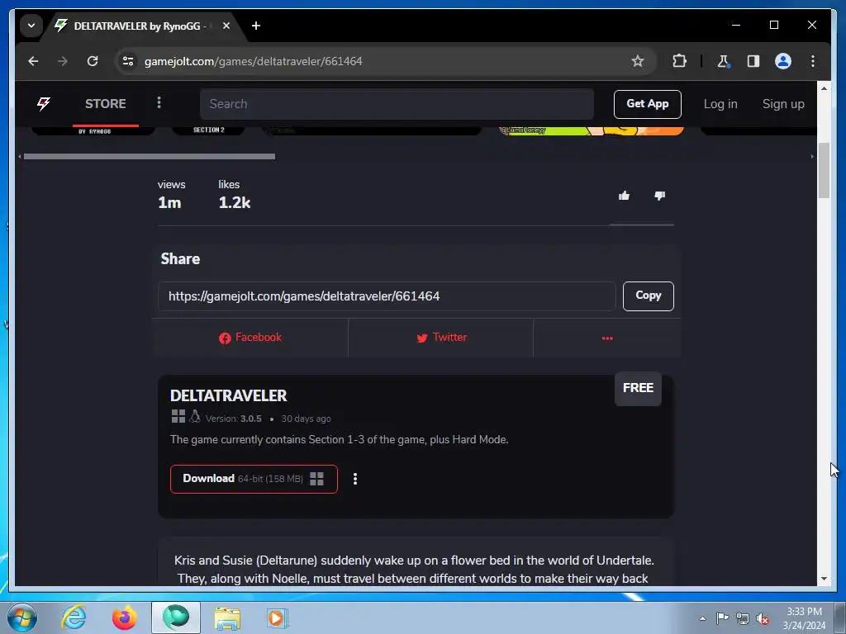Image resolution: width=846 pixels, height=634 pixels.
Task: Open a new browser tab
Action: pos(256,26)
